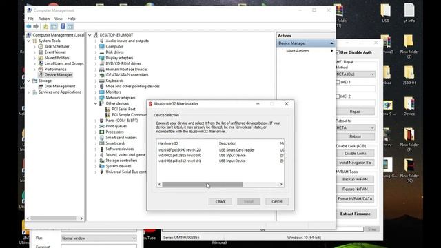Image resolution: width=441 pixels, height=248 pixels.
Task: Click the blue Help toolbar icon
Action: [x=63, y=26]
